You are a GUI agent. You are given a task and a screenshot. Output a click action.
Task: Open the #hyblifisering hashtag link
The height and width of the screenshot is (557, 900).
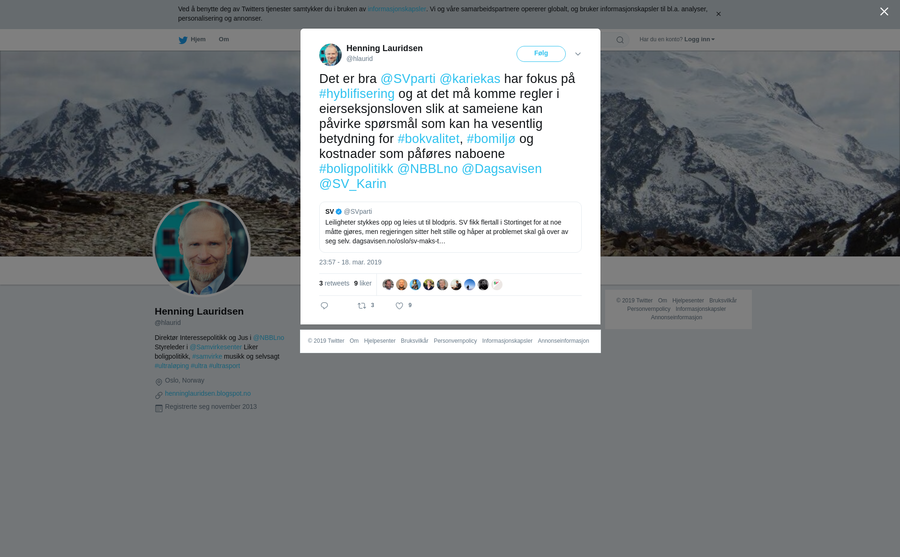coord(357,94)
